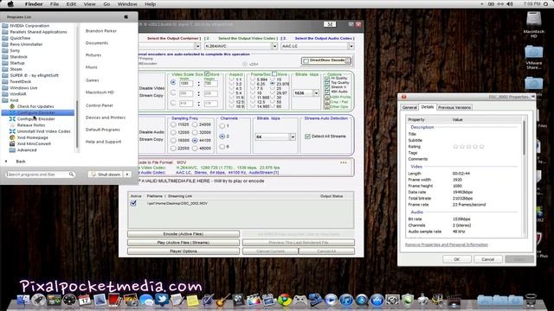Open the game controller icon in the dock
The width and height of the screenshot is (554, 311).
[300, 300]
